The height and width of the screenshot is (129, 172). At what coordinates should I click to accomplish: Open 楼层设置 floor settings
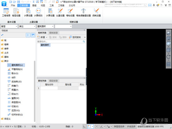[16, 12]
